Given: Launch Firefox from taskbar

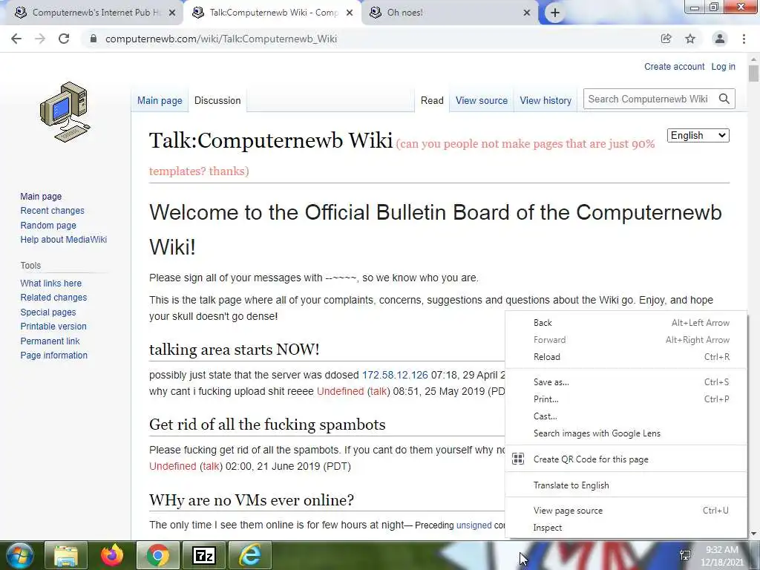Looking at the screenshot, I should click(x=112, y=555).
